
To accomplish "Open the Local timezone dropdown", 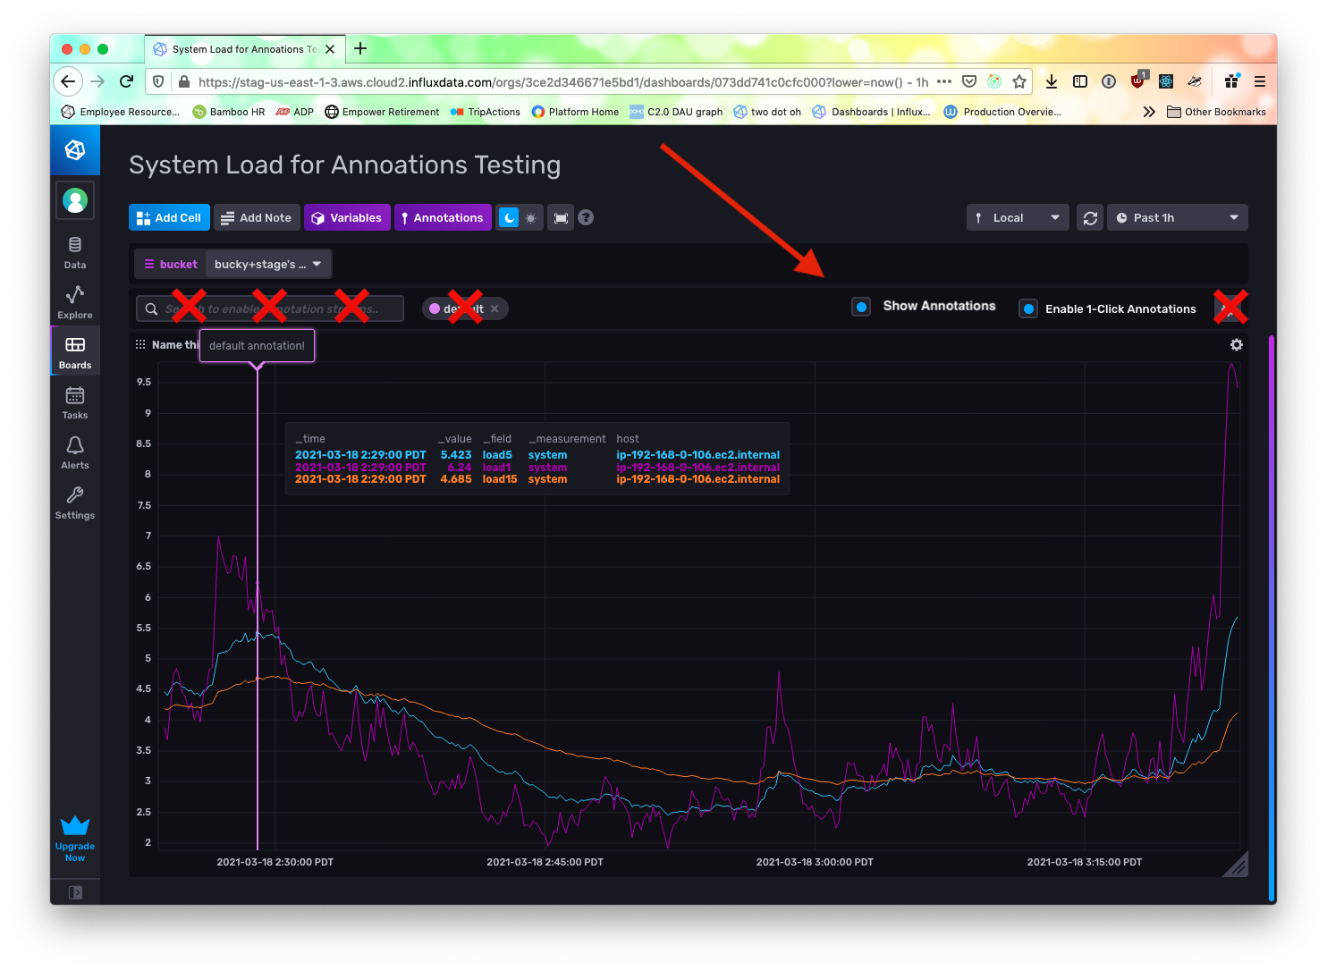I will 1018,217.
